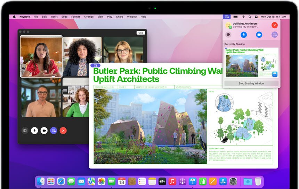
Task: Toggle the blue camera button in sharing popup
Action: pyautogui.click(x=259, y=35)
